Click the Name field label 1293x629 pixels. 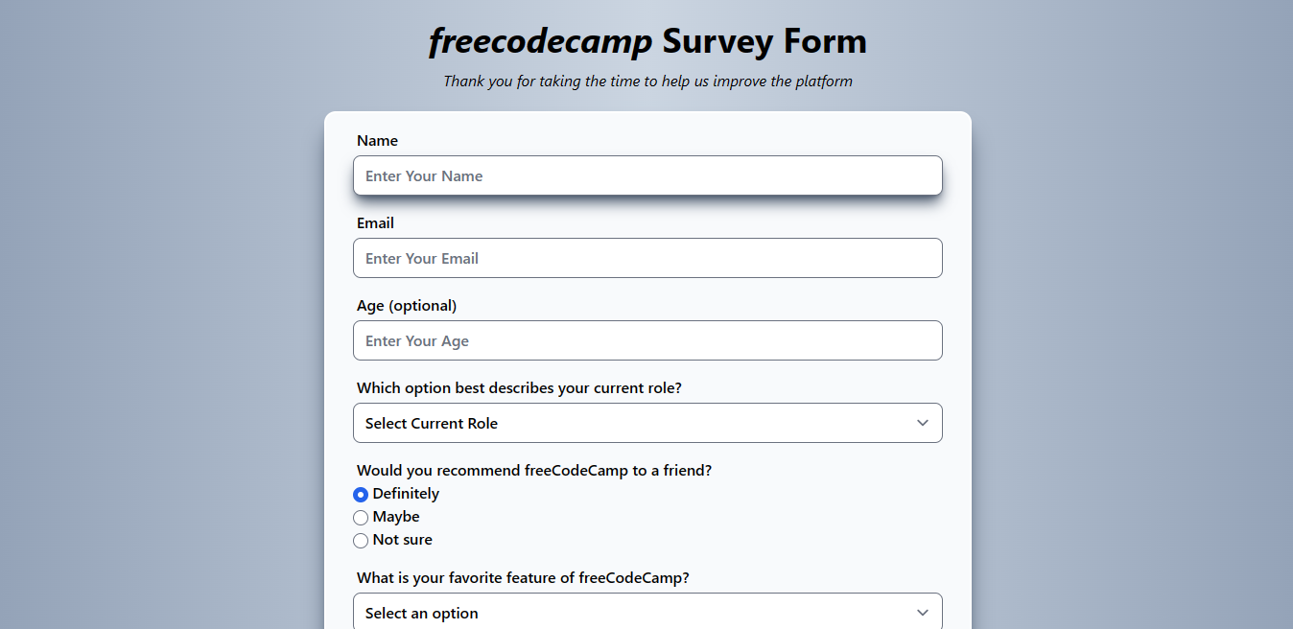tap(377, 140)
